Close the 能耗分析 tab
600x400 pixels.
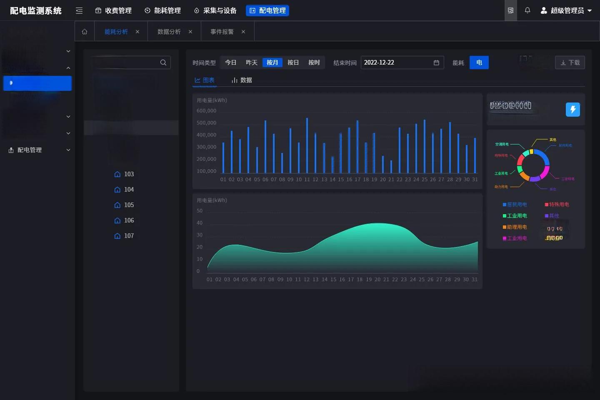pyautogui.click(x=137, y=32)
